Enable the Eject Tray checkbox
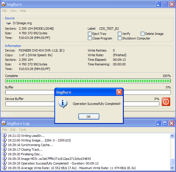 (x=90, y=34)
